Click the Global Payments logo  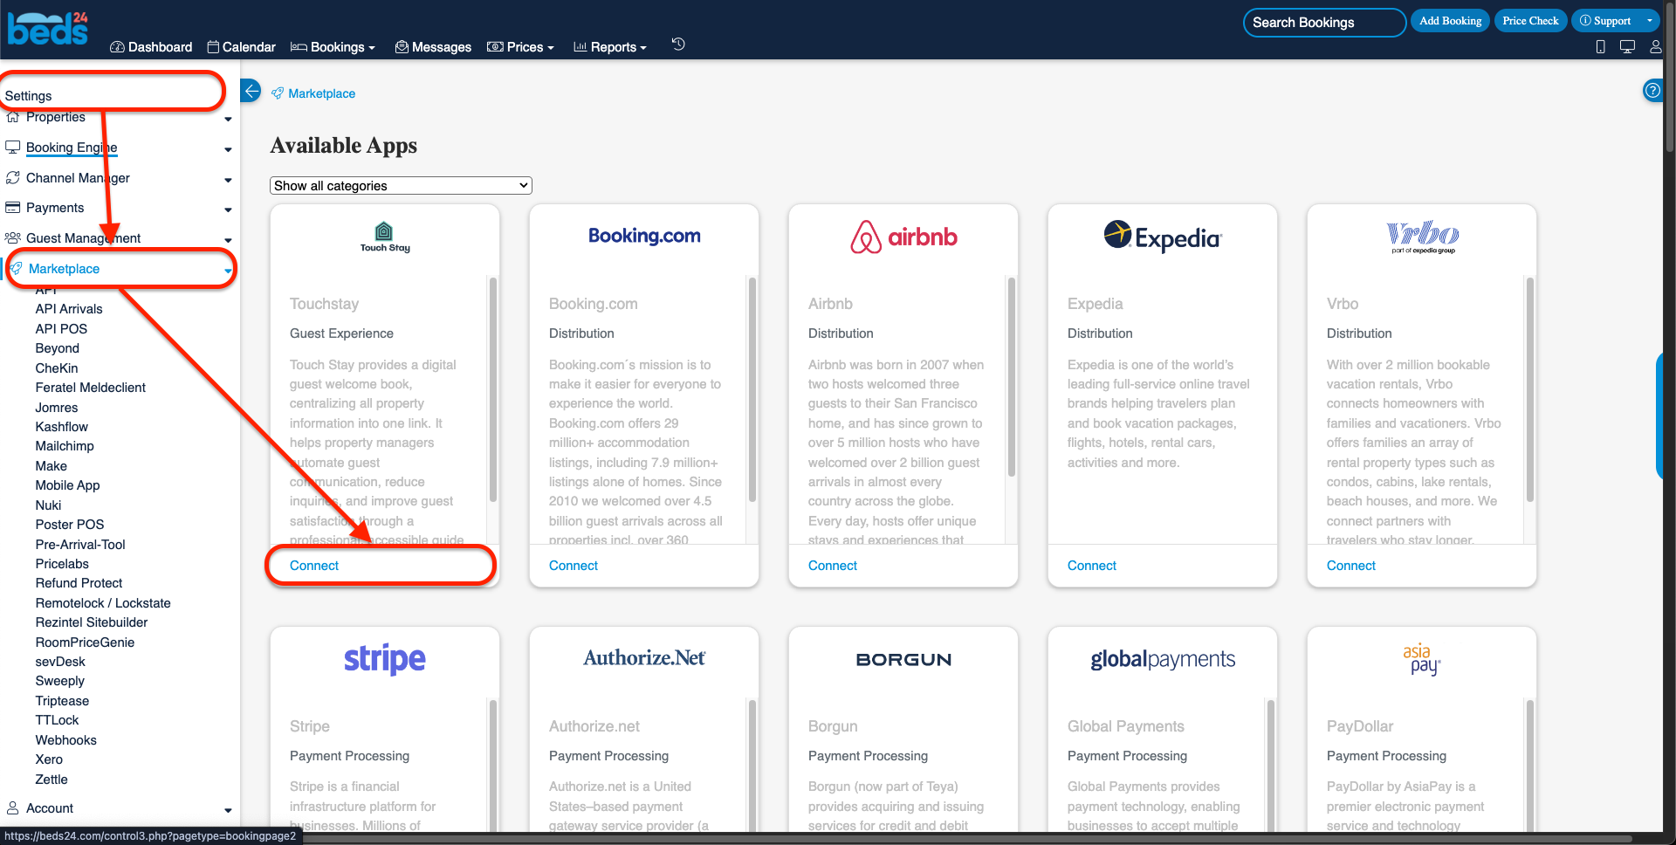pyautogui.click(x=1163, y=659)
